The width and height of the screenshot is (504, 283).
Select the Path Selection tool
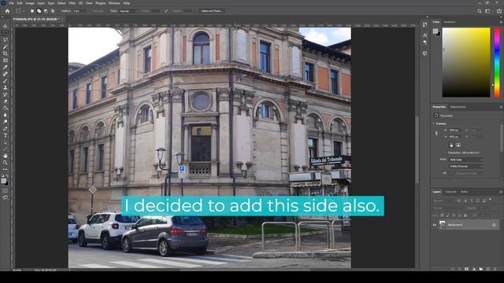pos(6,142)
